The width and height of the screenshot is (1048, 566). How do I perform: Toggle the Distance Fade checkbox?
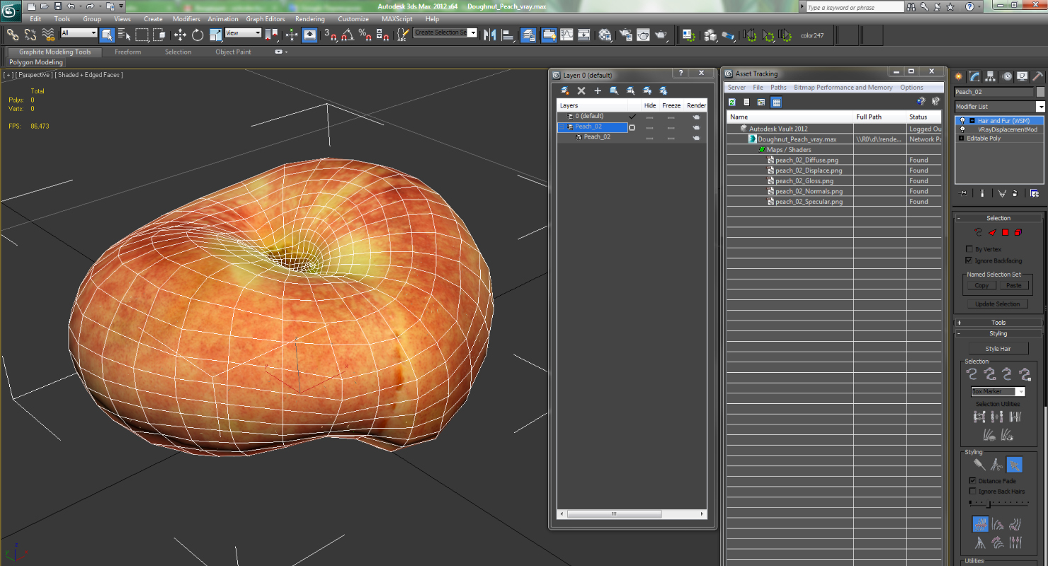972,480
